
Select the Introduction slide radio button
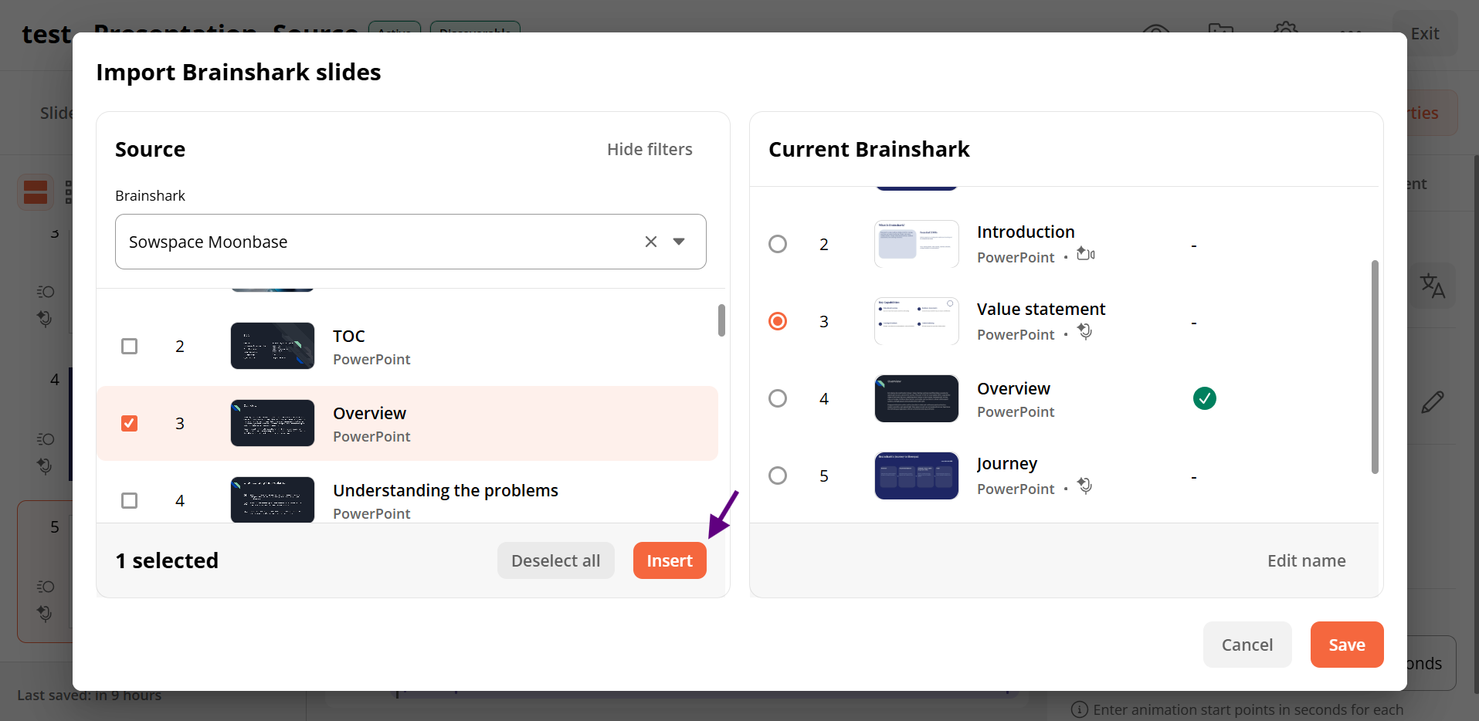[x=778, y=244]
